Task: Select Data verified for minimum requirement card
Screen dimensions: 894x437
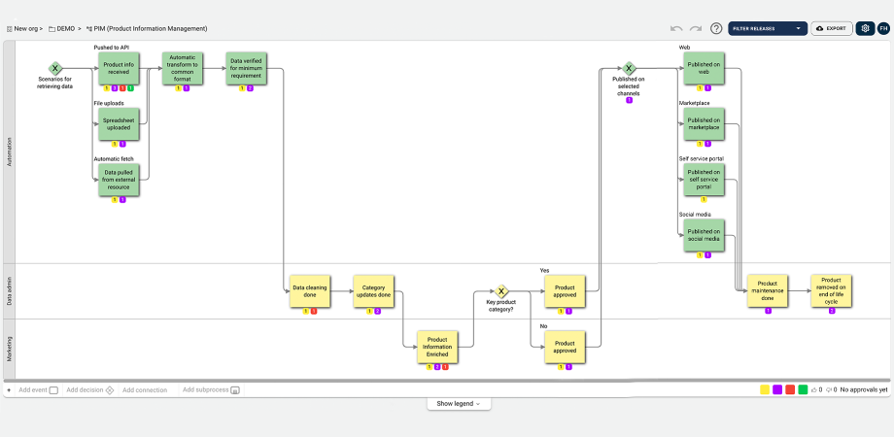Action: 246,69
